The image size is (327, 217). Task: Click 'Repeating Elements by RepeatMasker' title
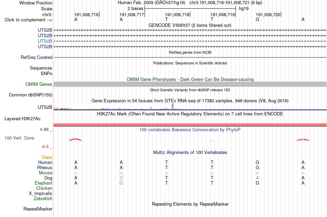click(190, 204)
